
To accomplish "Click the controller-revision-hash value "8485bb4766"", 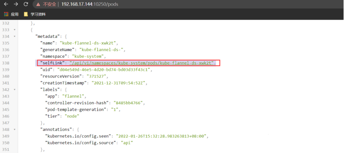I will (128, 103).
